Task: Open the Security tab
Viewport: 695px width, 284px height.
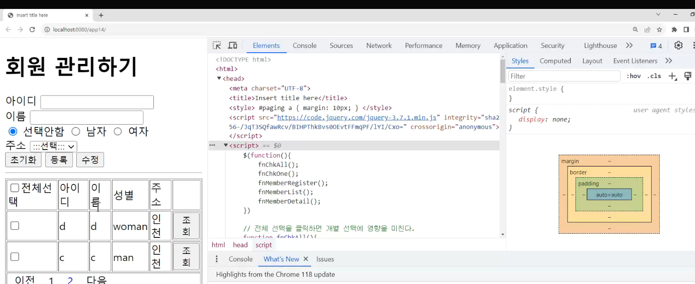Action: pyautogui.click(x=552, y=46)
